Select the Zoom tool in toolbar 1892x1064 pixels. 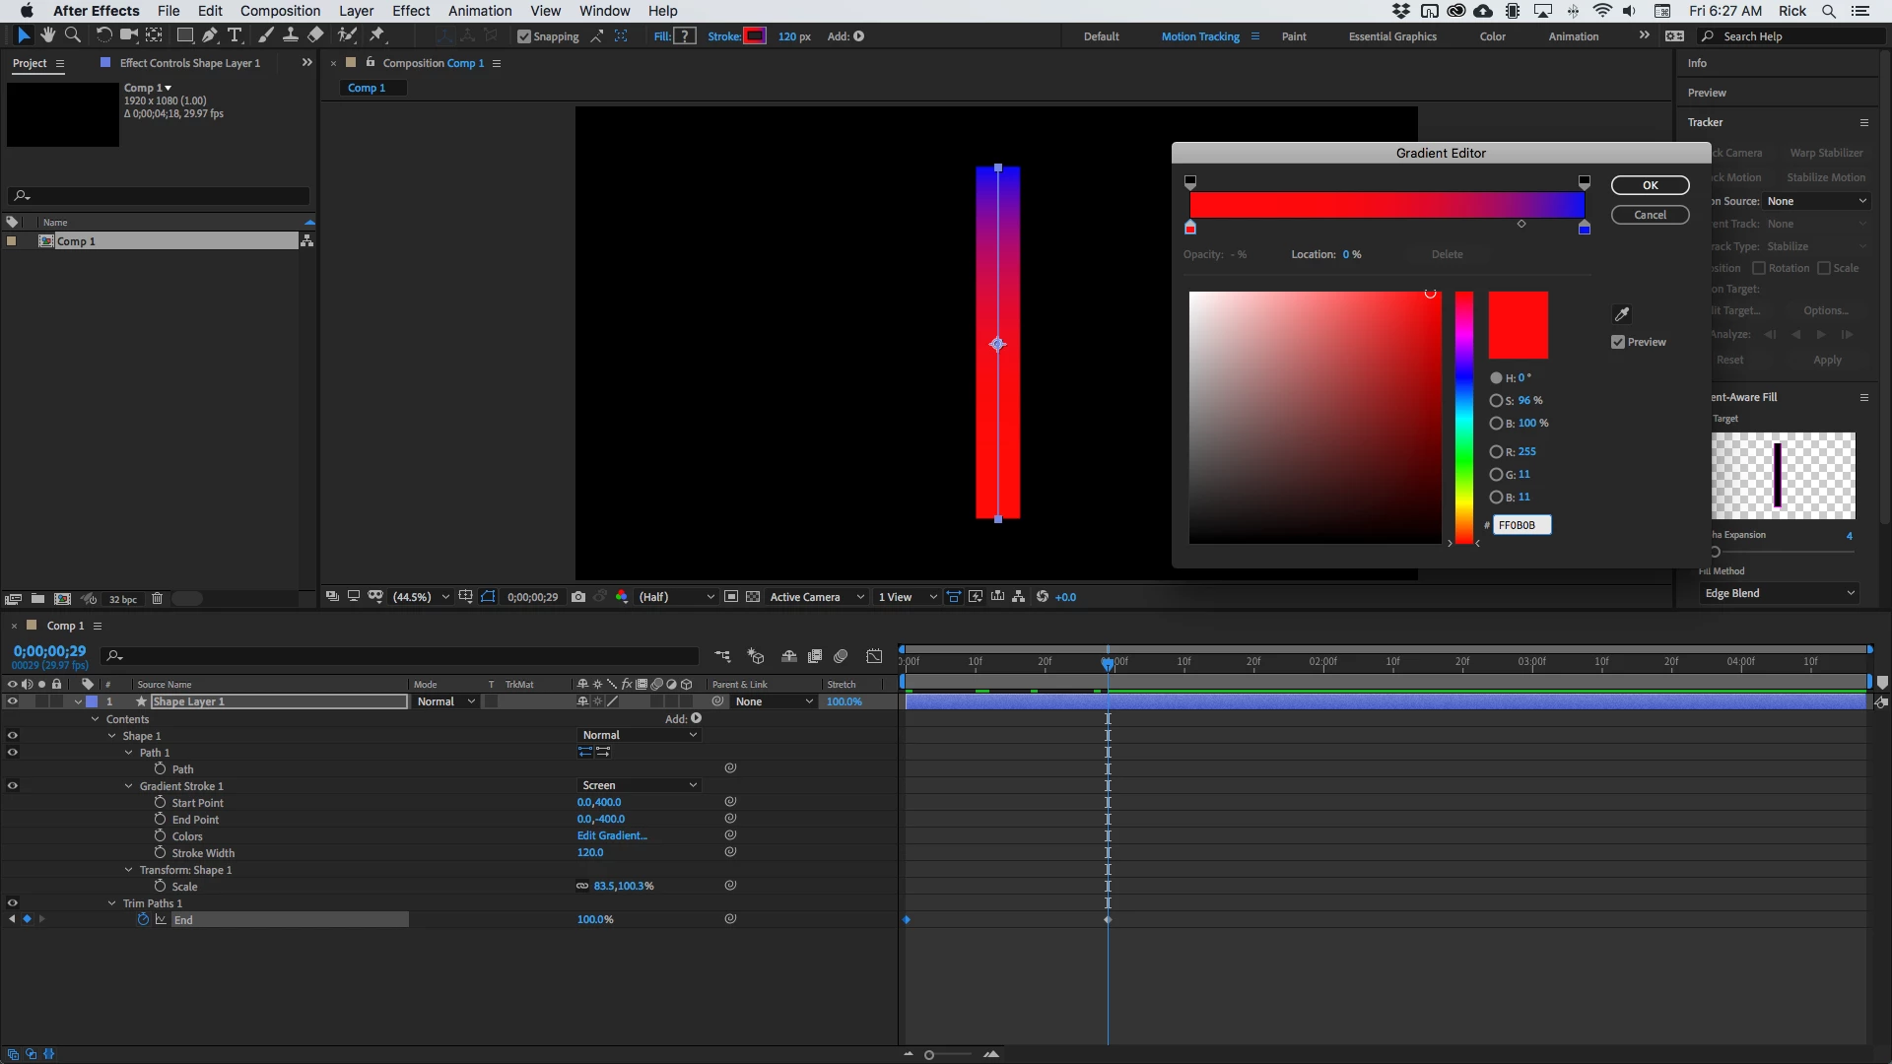click(x=72, y=35)
